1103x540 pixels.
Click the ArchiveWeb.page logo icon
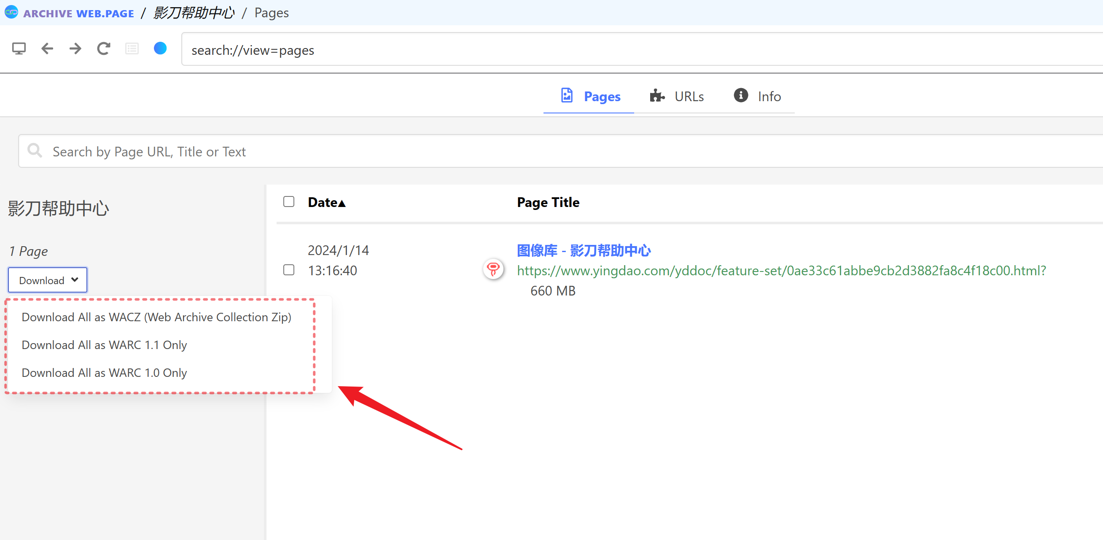point(11,12)
